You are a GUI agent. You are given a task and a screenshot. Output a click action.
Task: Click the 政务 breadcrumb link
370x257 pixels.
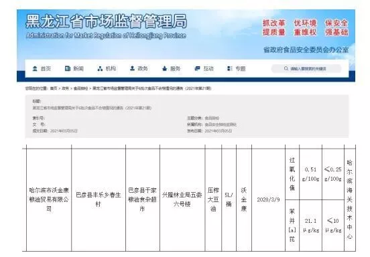[65, 88]
